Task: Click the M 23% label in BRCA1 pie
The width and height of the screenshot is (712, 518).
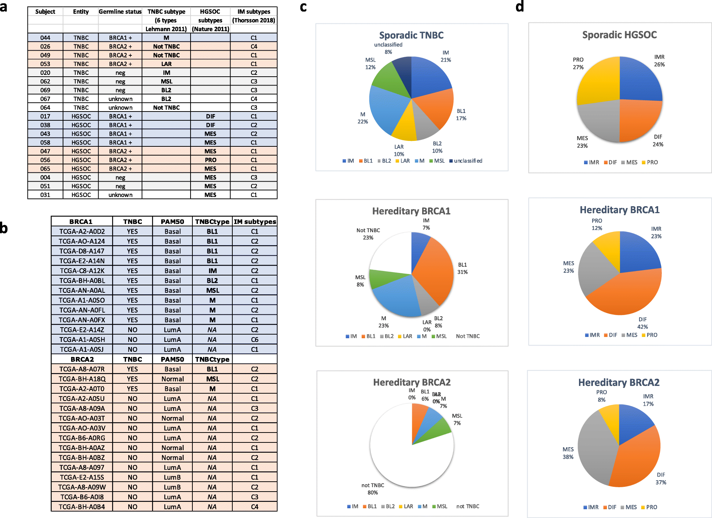Action: coord(383,322)
